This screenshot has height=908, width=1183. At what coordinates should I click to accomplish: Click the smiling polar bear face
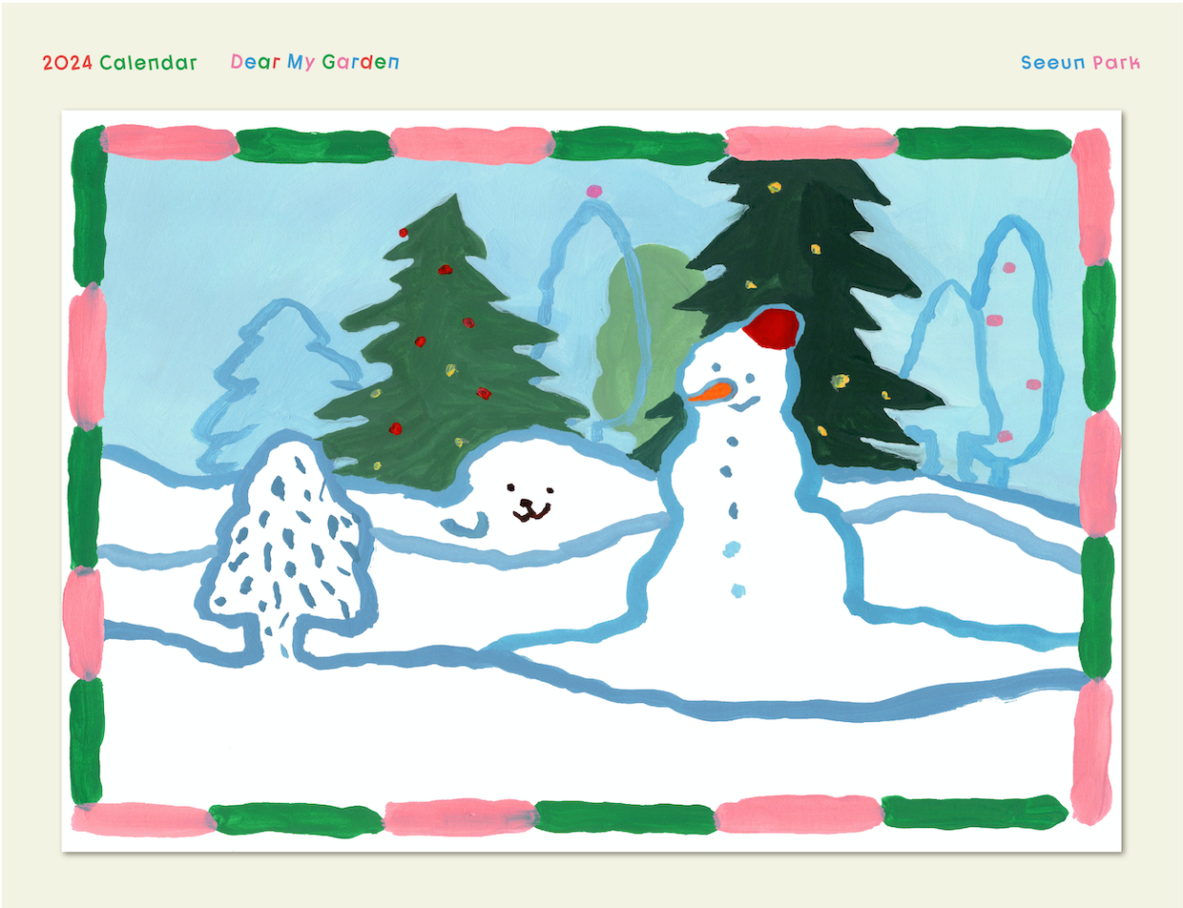[x=530, y=506]
